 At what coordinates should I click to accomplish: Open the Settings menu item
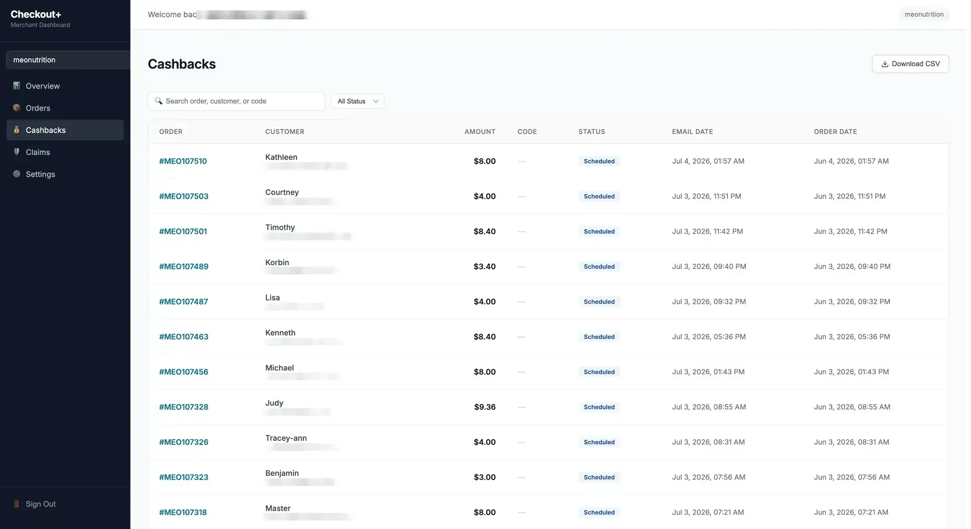point(65,174)
